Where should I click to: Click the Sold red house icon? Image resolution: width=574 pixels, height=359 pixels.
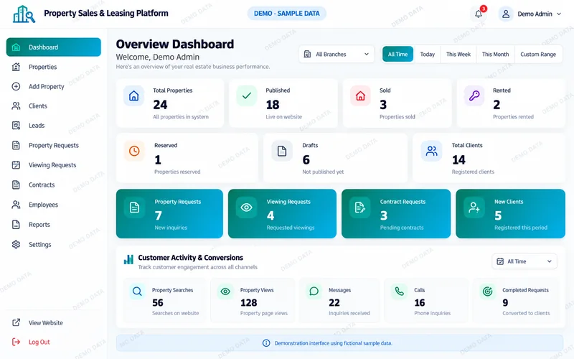tap(361, 96)
